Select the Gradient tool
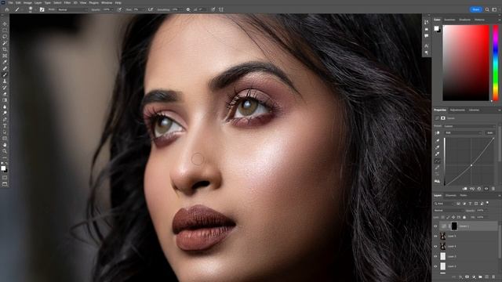This screenshot has height=282, width=502. tap(5, 100)
